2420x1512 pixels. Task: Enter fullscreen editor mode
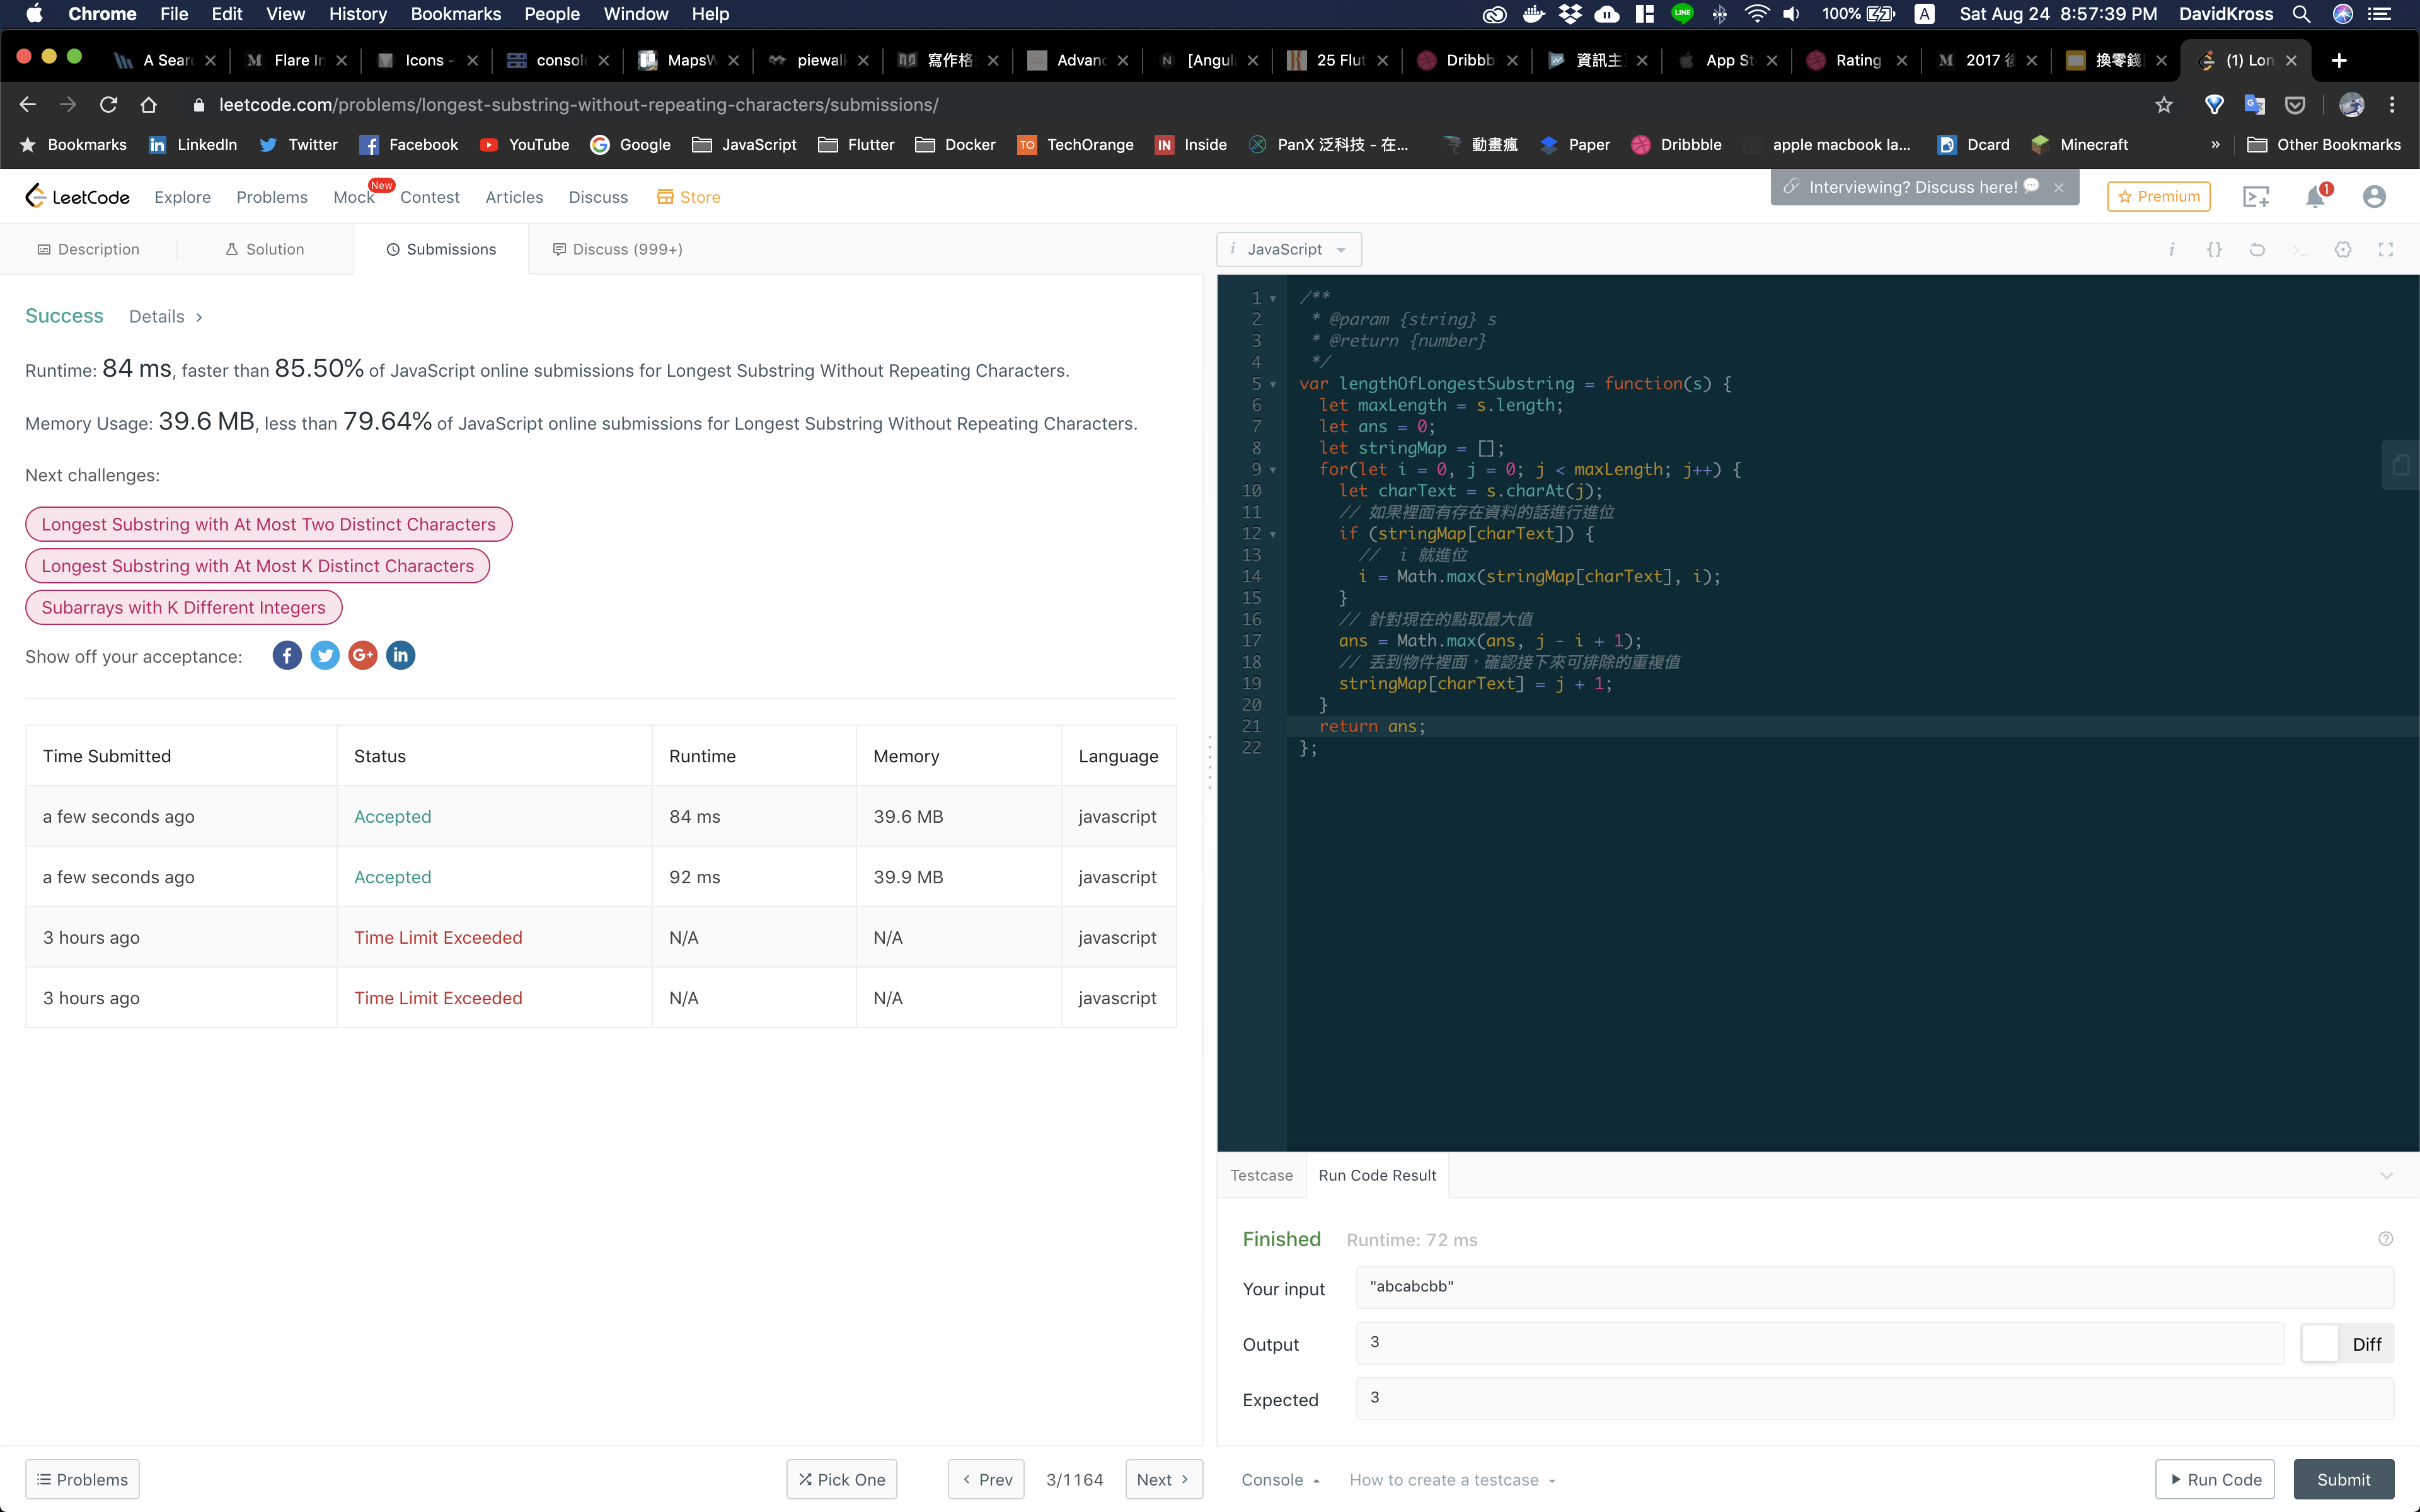2385,249
